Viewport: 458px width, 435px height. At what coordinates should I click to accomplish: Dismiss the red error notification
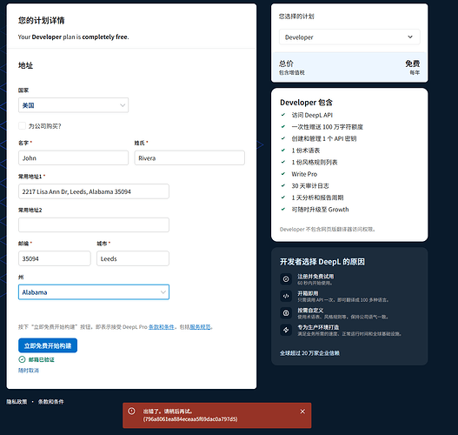302,412
